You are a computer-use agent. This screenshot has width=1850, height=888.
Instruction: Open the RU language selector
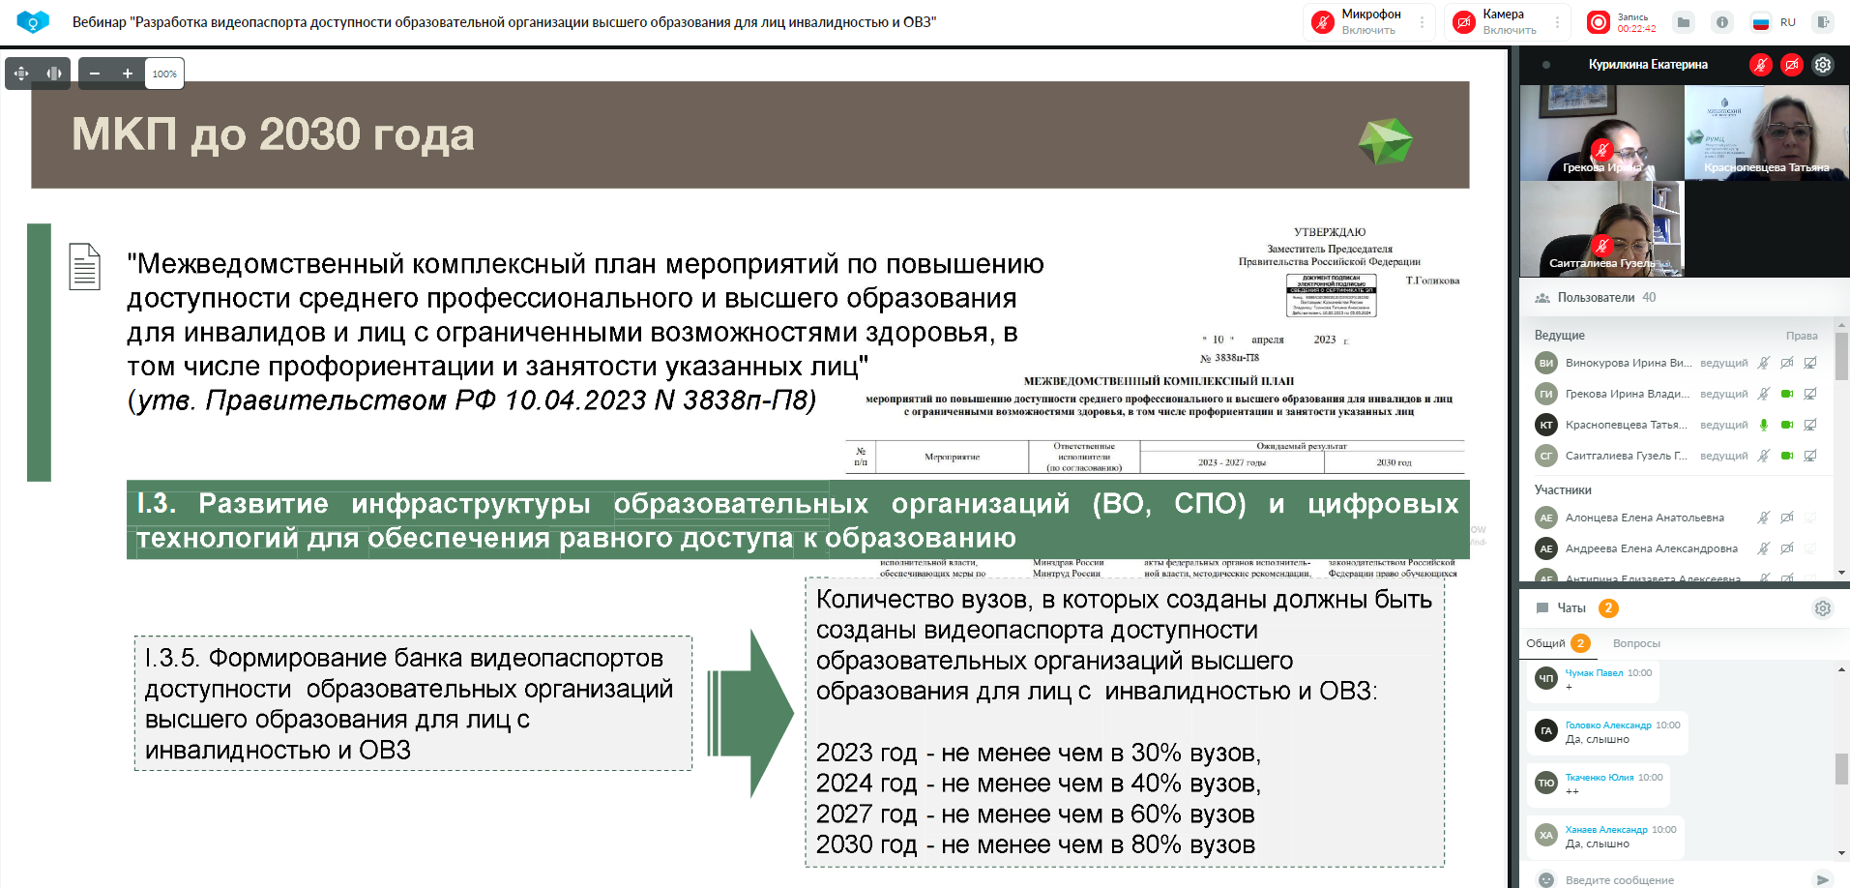click(x=1775, y=22)
